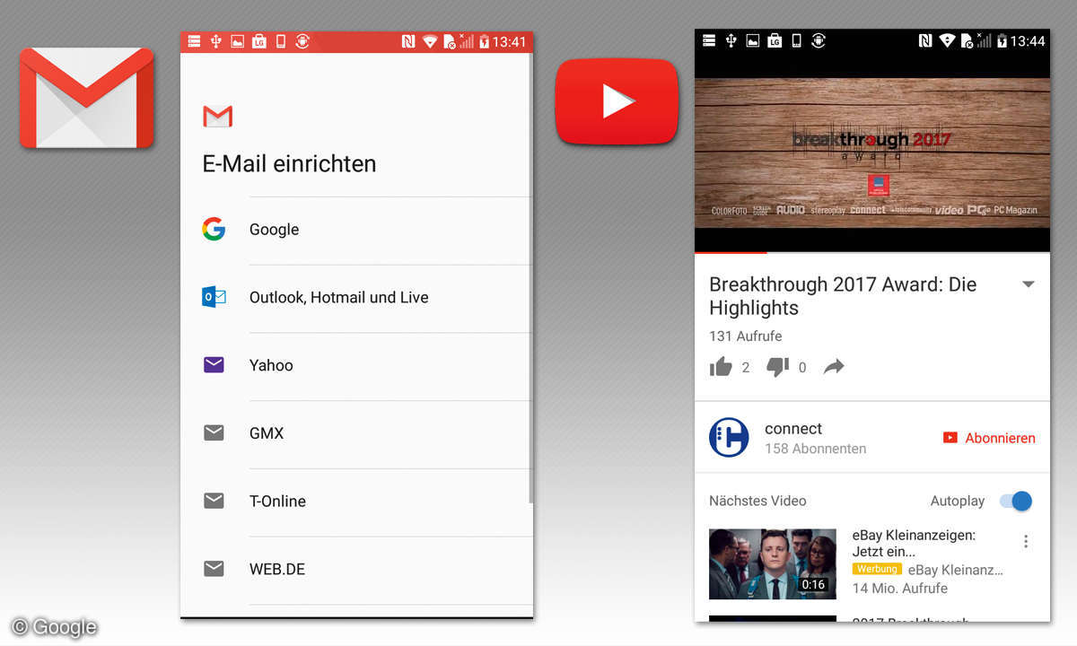
Task: Tap the battery icon in Gmail status bar
Action: pos(484,41)
